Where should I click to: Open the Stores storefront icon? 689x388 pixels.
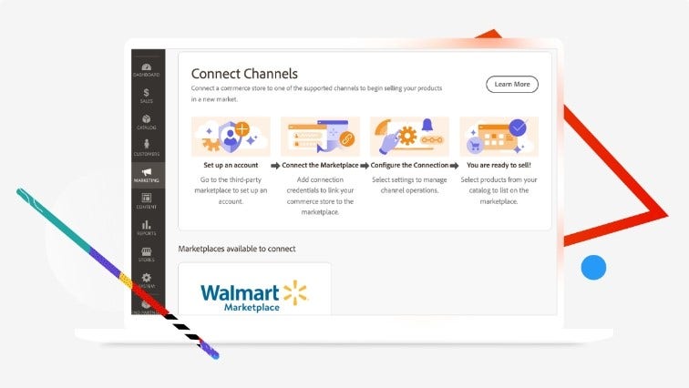click(147, 252)
